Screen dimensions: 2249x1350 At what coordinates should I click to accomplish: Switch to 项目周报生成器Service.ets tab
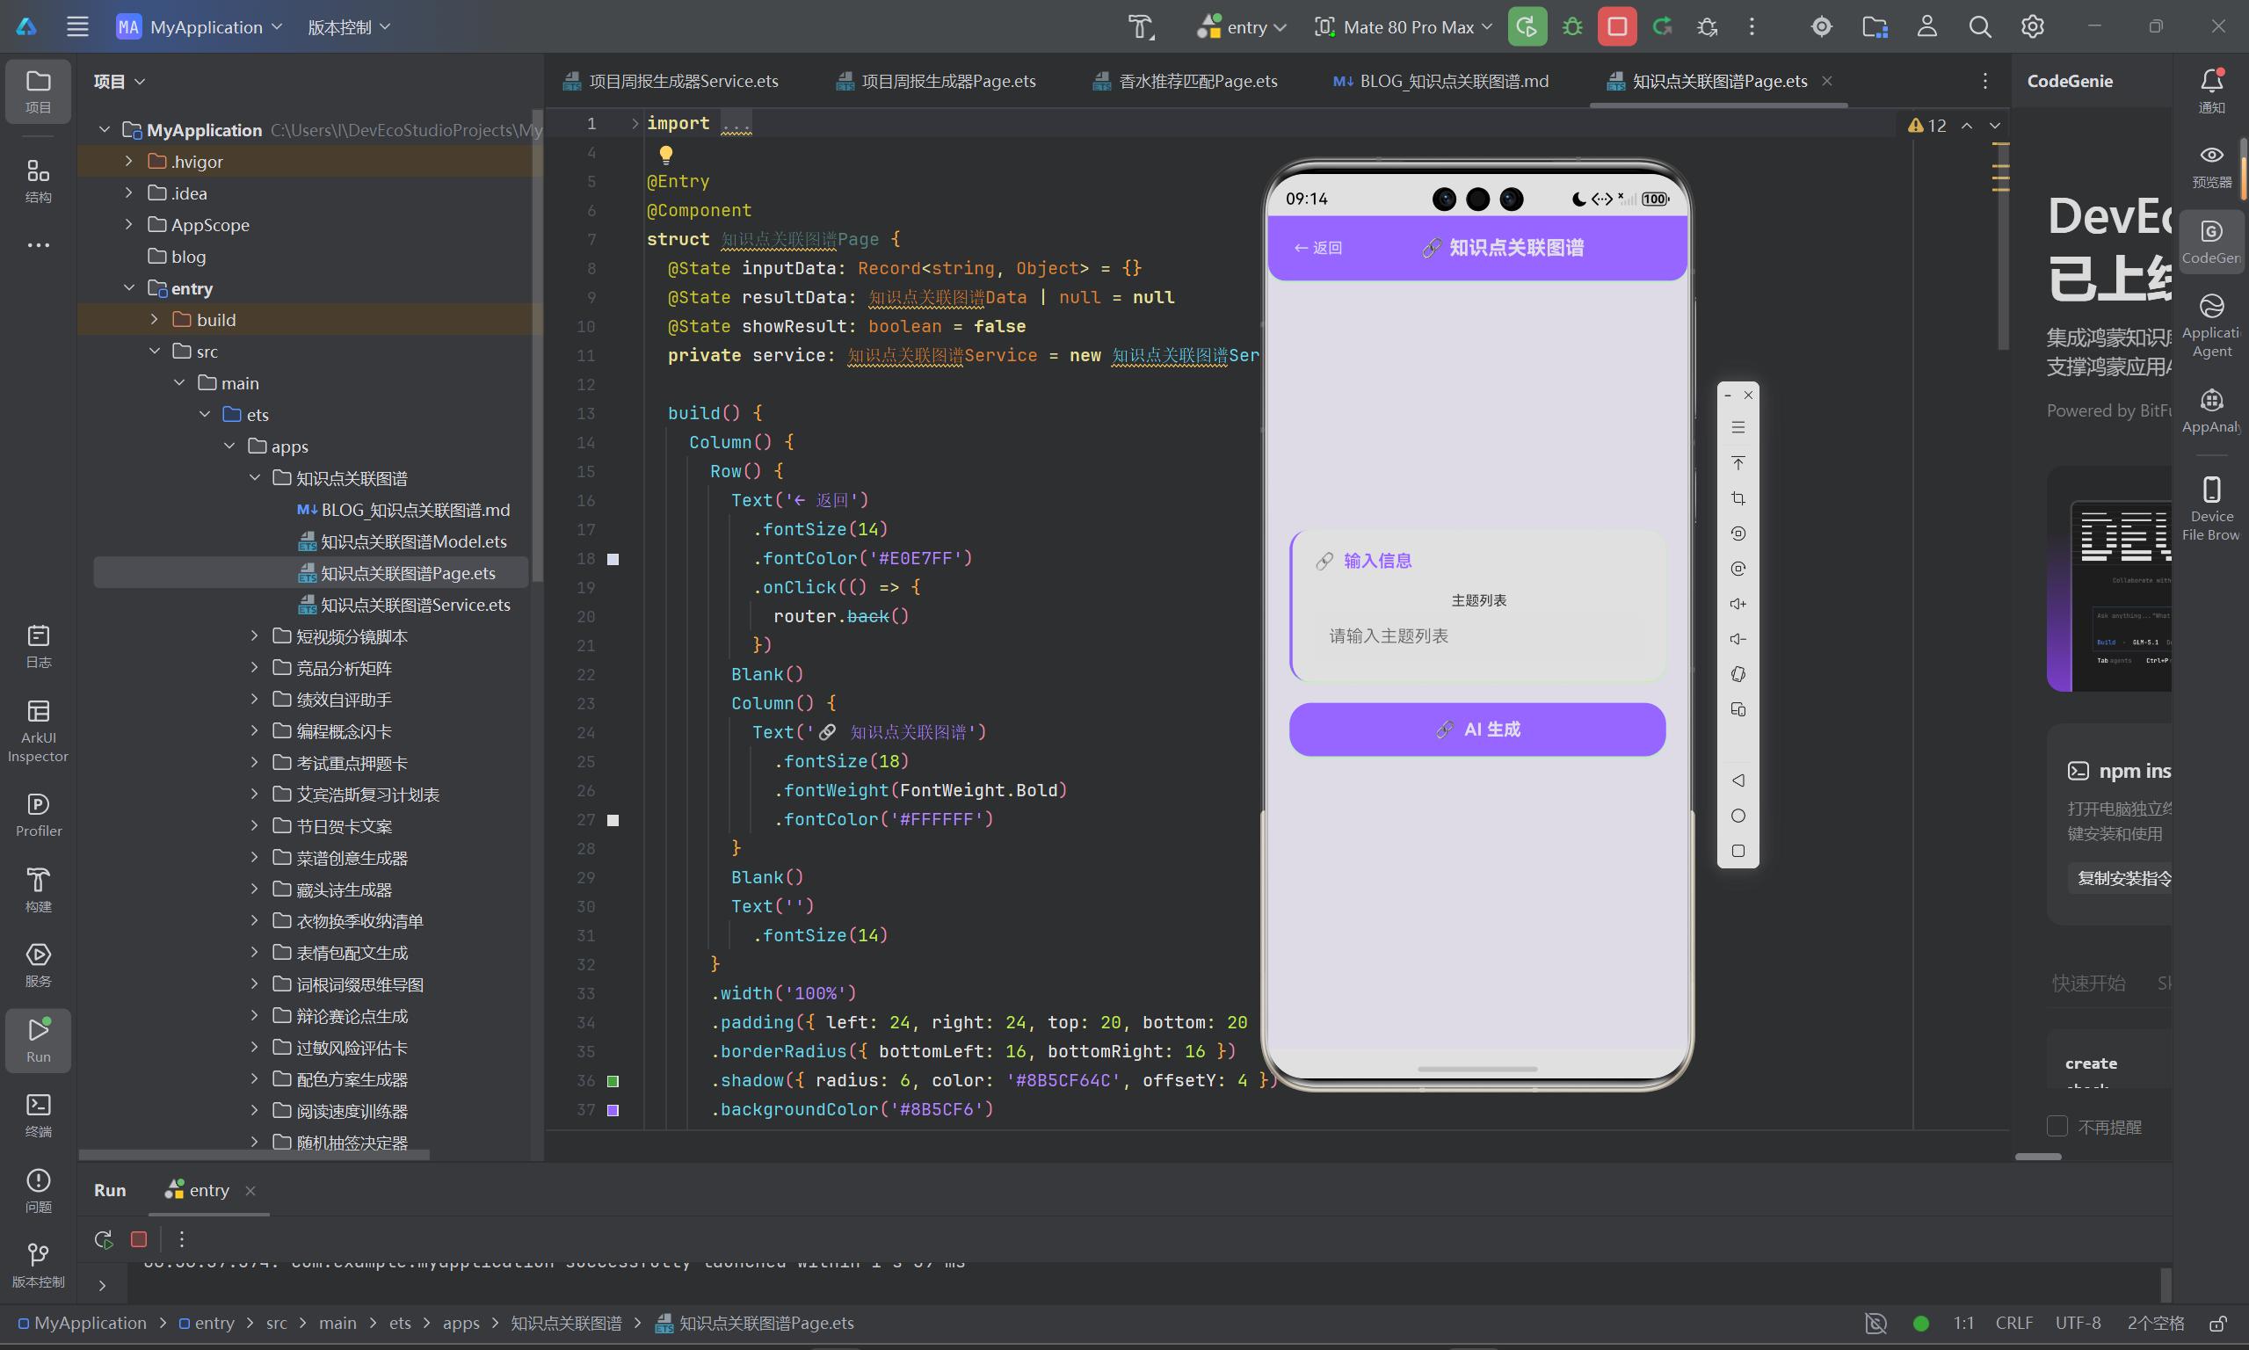tap(671, 81)
